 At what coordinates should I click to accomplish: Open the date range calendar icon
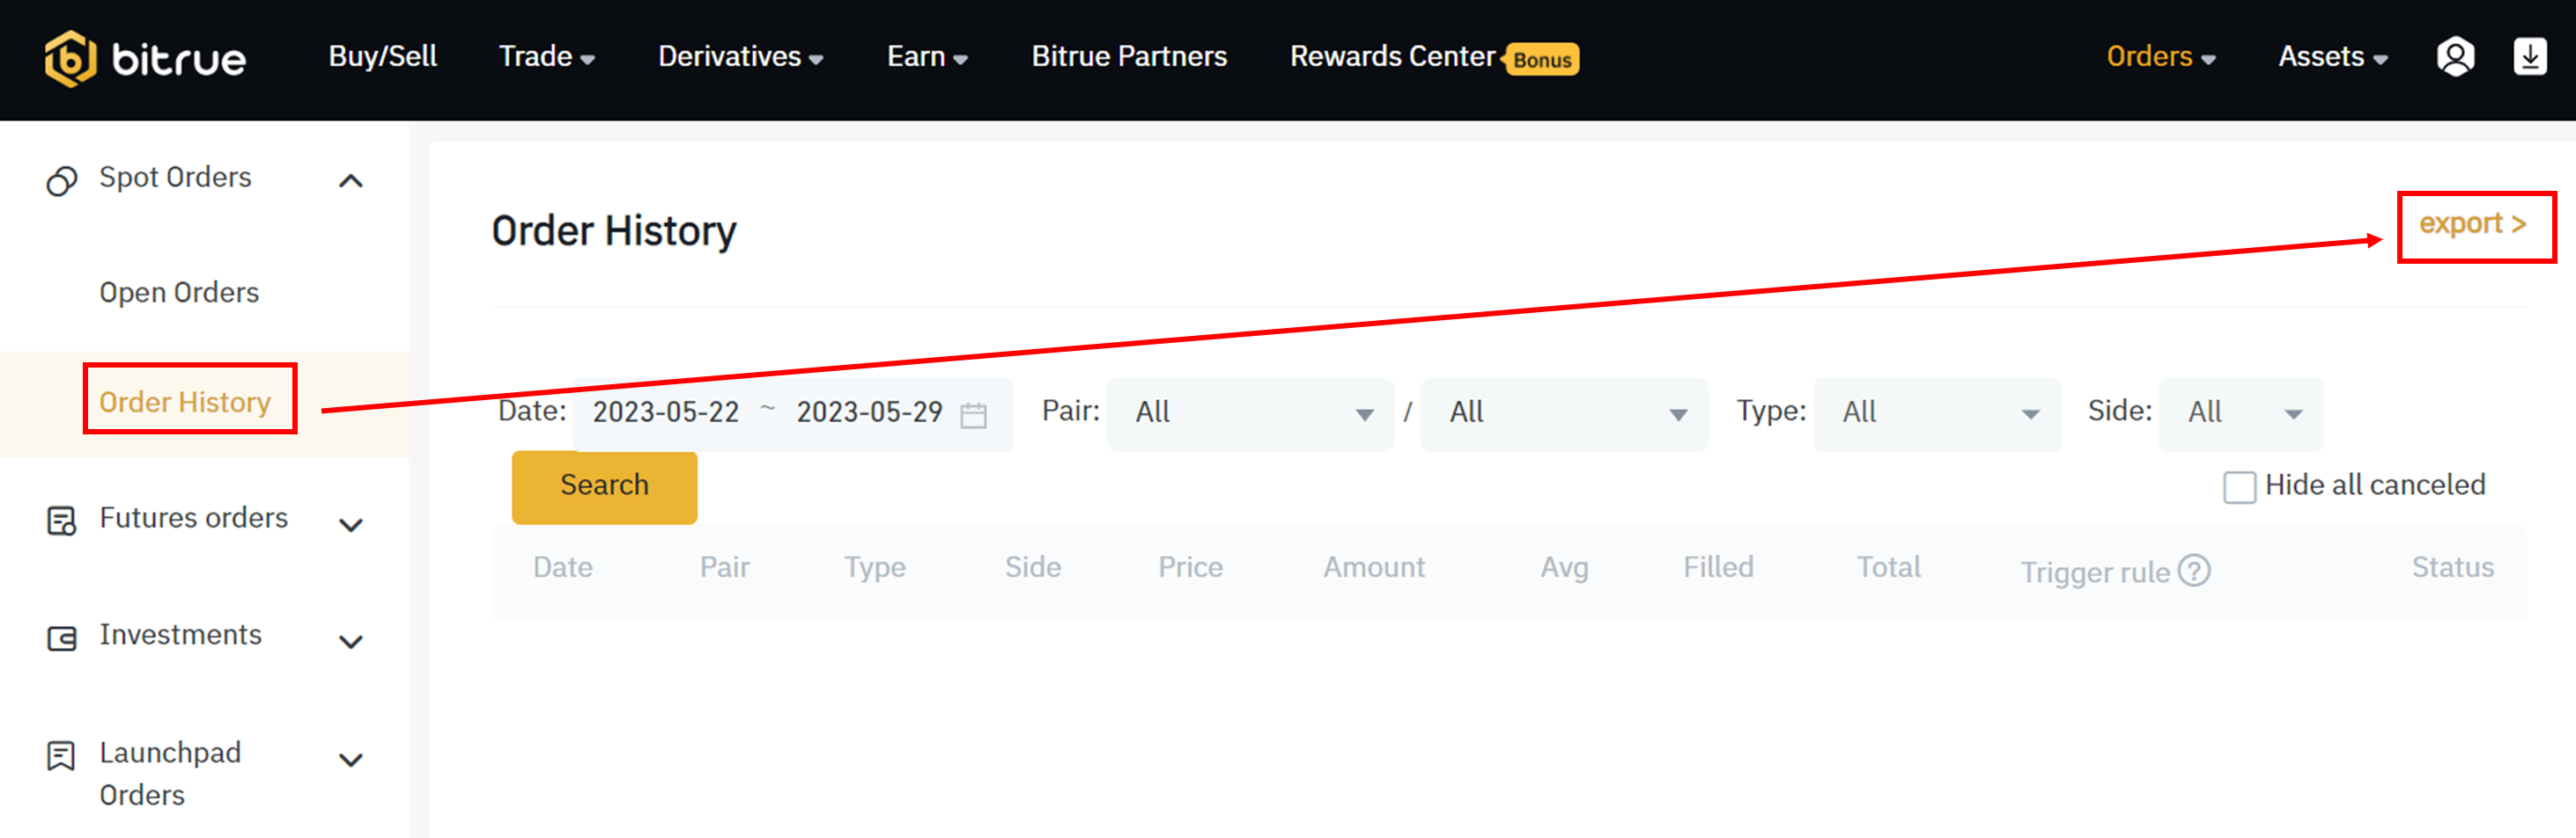click(x=973, y=414)
